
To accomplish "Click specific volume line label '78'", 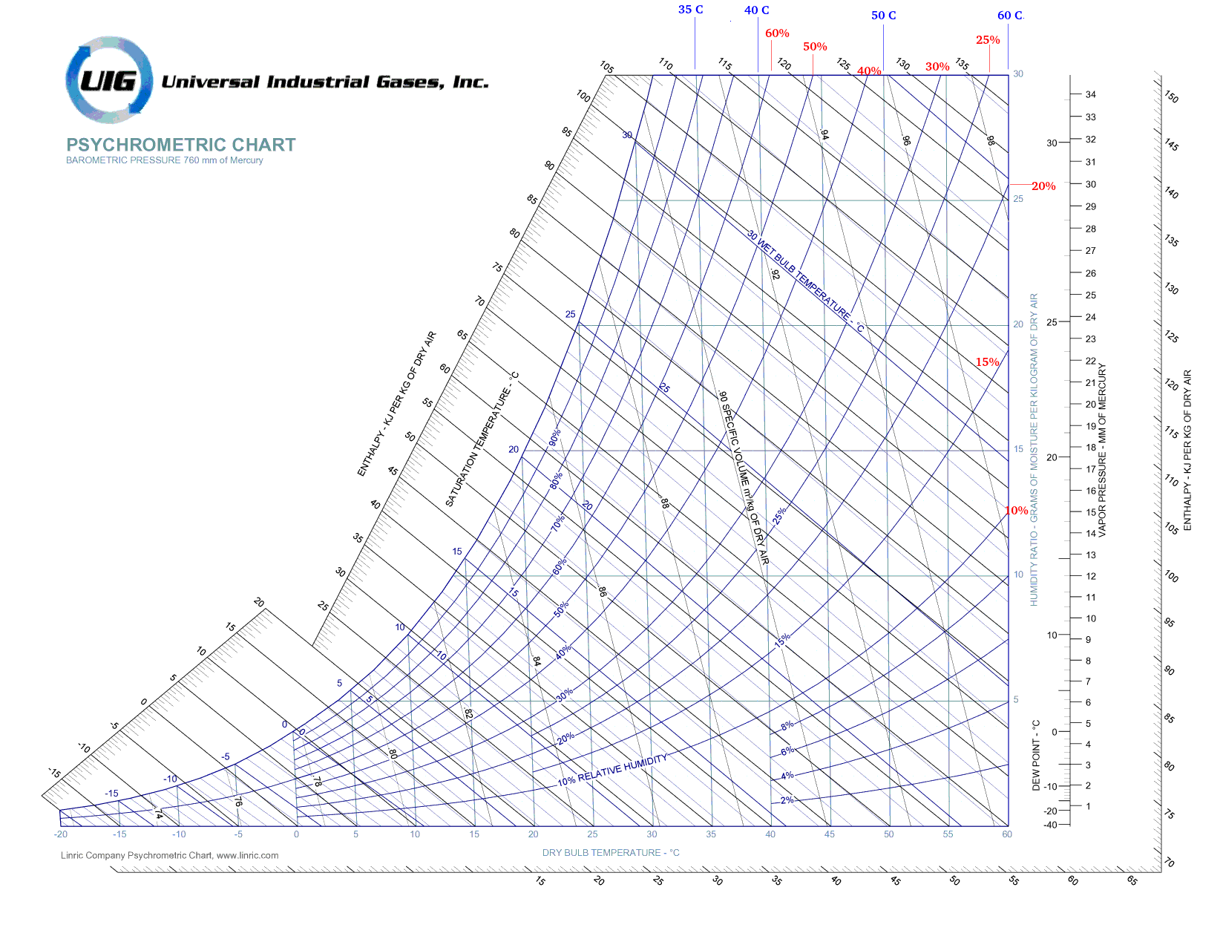I will 317,782.
